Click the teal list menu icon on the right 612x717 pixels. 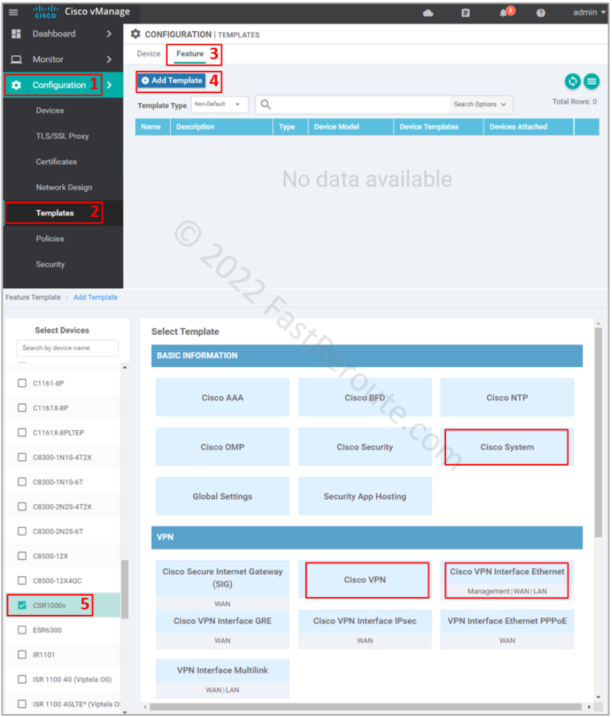(x=591, y=81)
